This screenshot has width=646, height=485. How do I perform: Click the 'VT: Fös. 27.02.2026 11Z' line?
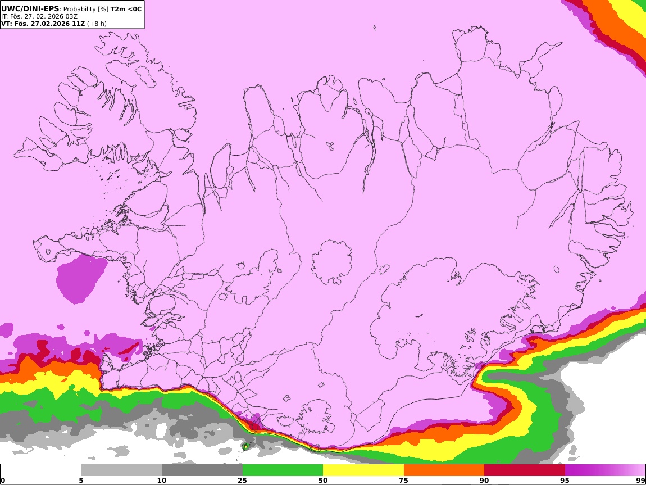pos(43,24)
